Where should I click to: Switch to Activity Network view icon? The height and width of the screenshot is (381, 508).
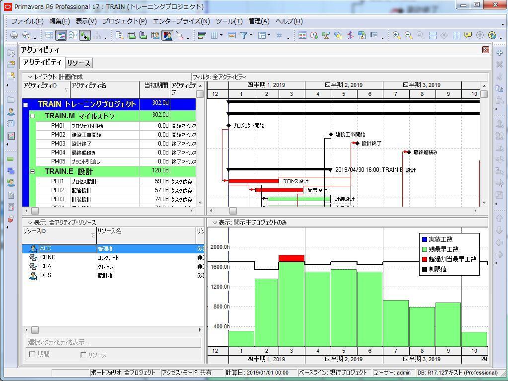click(73, 35)
